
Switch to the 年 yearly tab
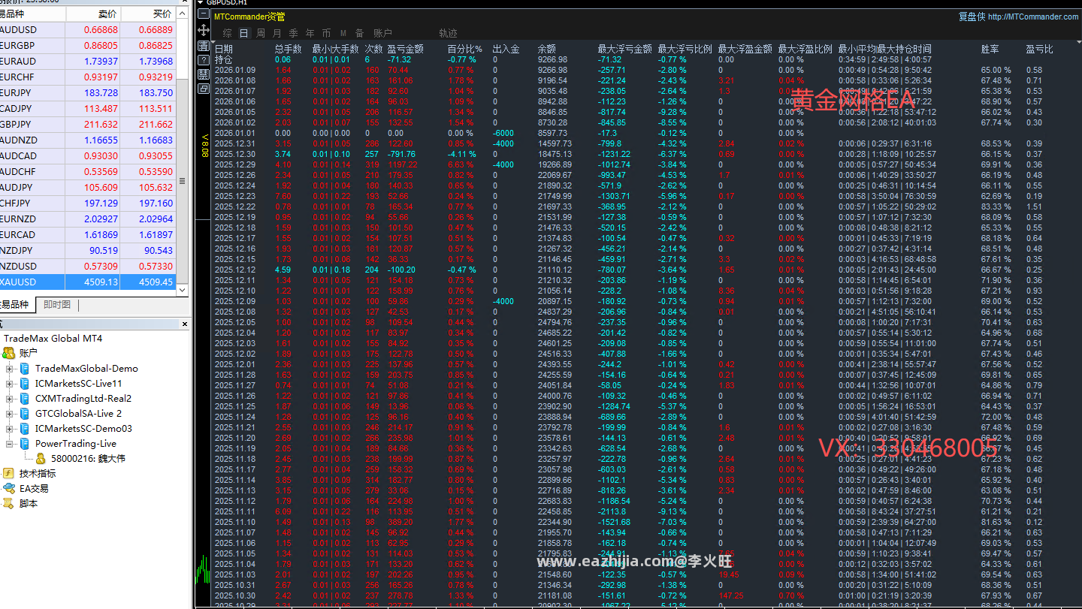[x=310, y=33]
